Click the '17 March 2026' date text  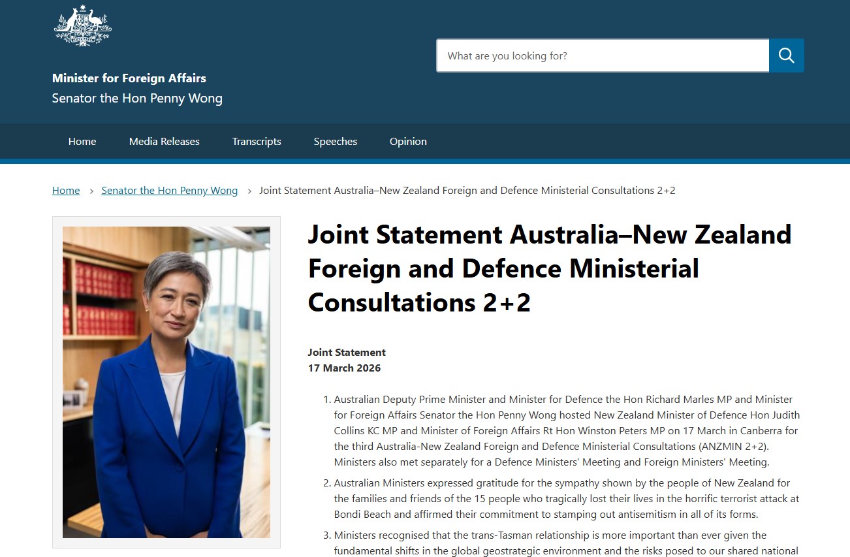tap(344, 368)
